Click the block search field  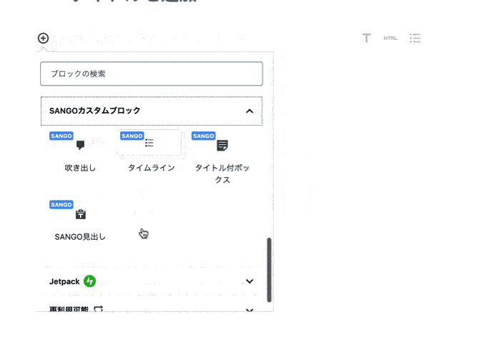[x=152, y=74]
